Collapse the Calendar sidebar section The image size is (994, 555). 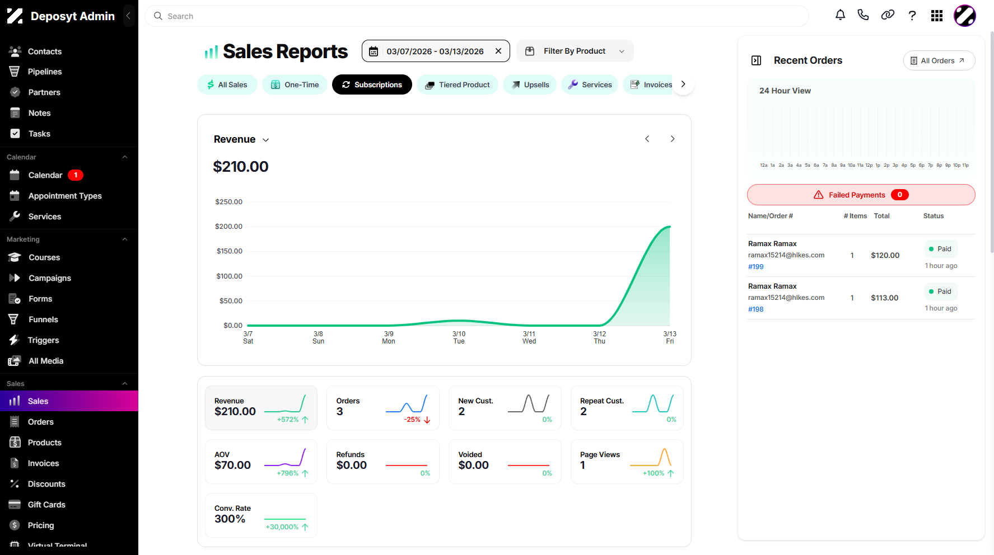coord(125,157)
